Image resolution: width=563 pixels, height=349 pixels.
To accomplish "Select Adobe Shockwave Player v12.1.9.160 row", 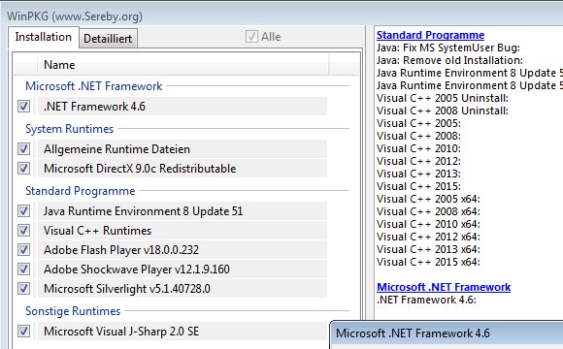I will coord(182,269).
